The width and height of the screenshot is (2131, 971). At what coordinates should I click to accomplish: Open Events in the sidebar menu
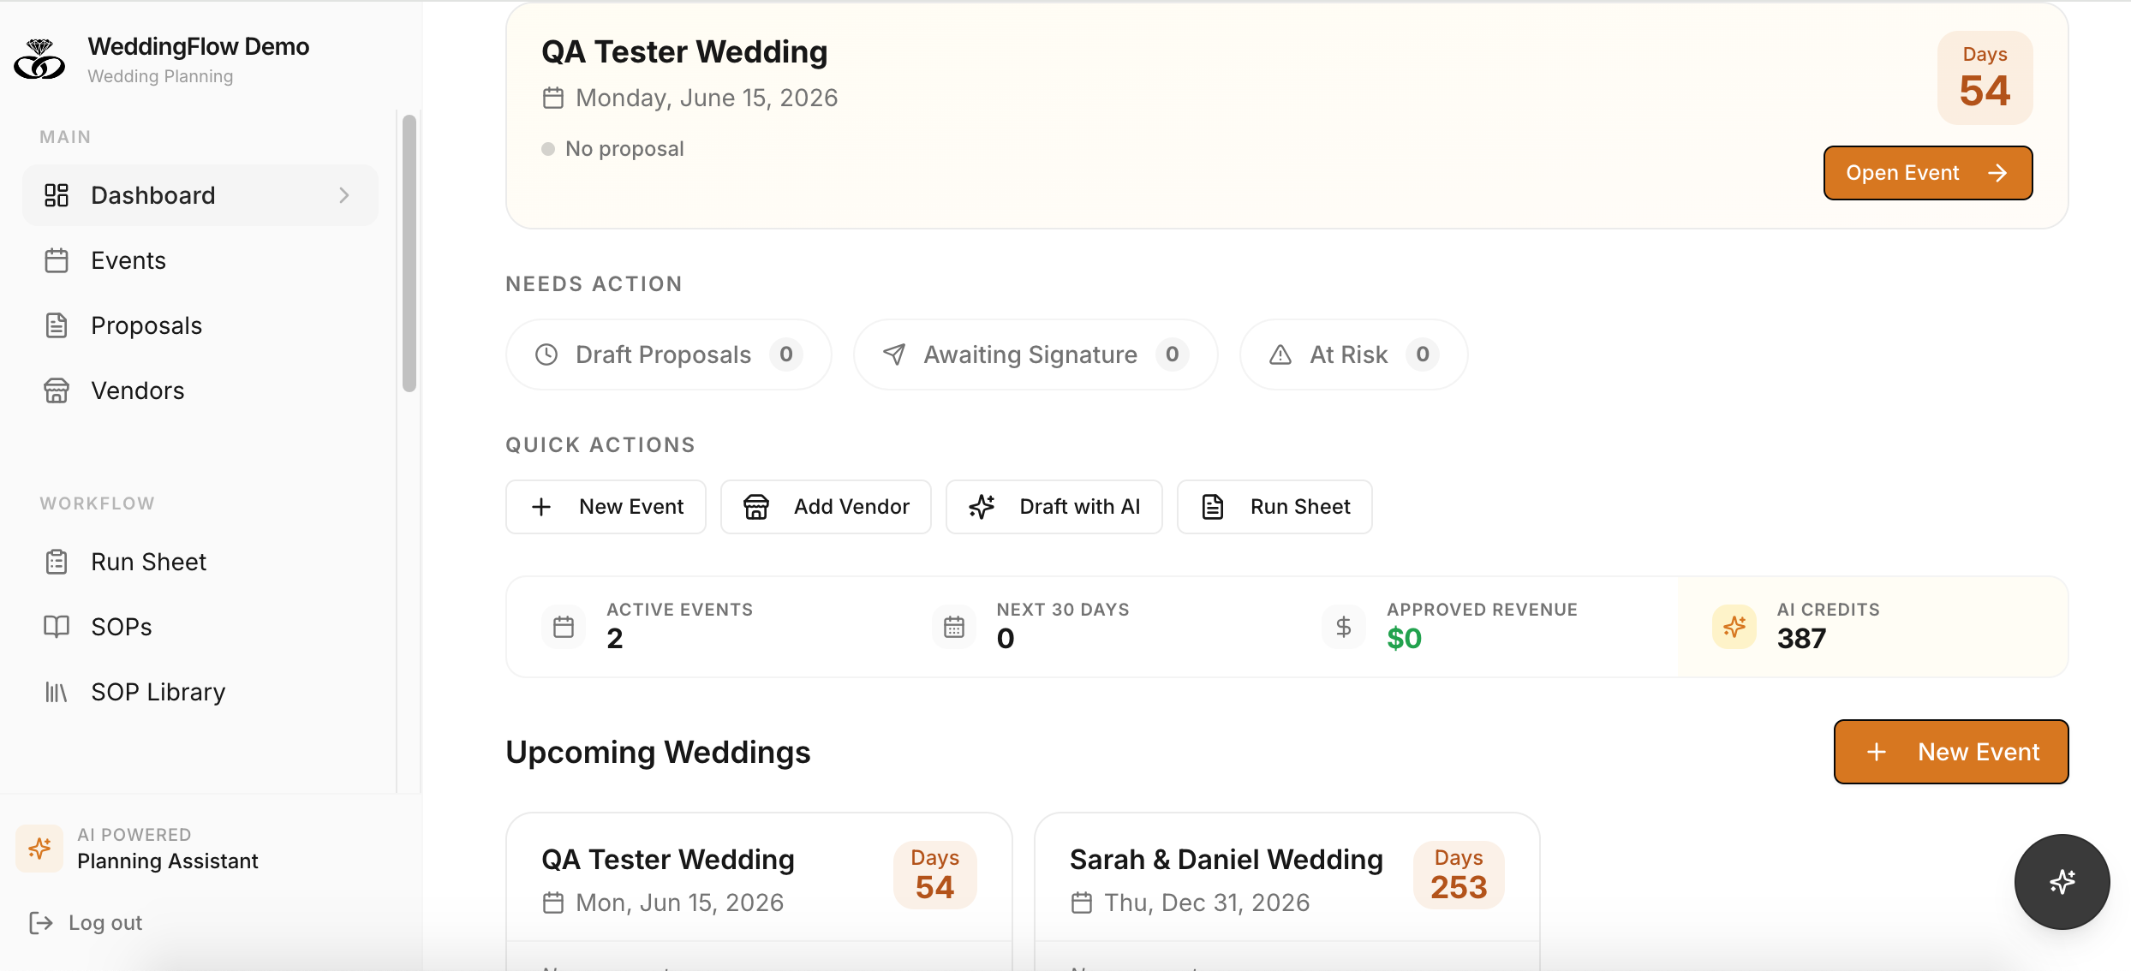click(x=128, y=260)
